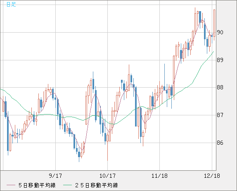Click the 日足 label at top left
Viewport: 237px width, 191px height.
11,5
